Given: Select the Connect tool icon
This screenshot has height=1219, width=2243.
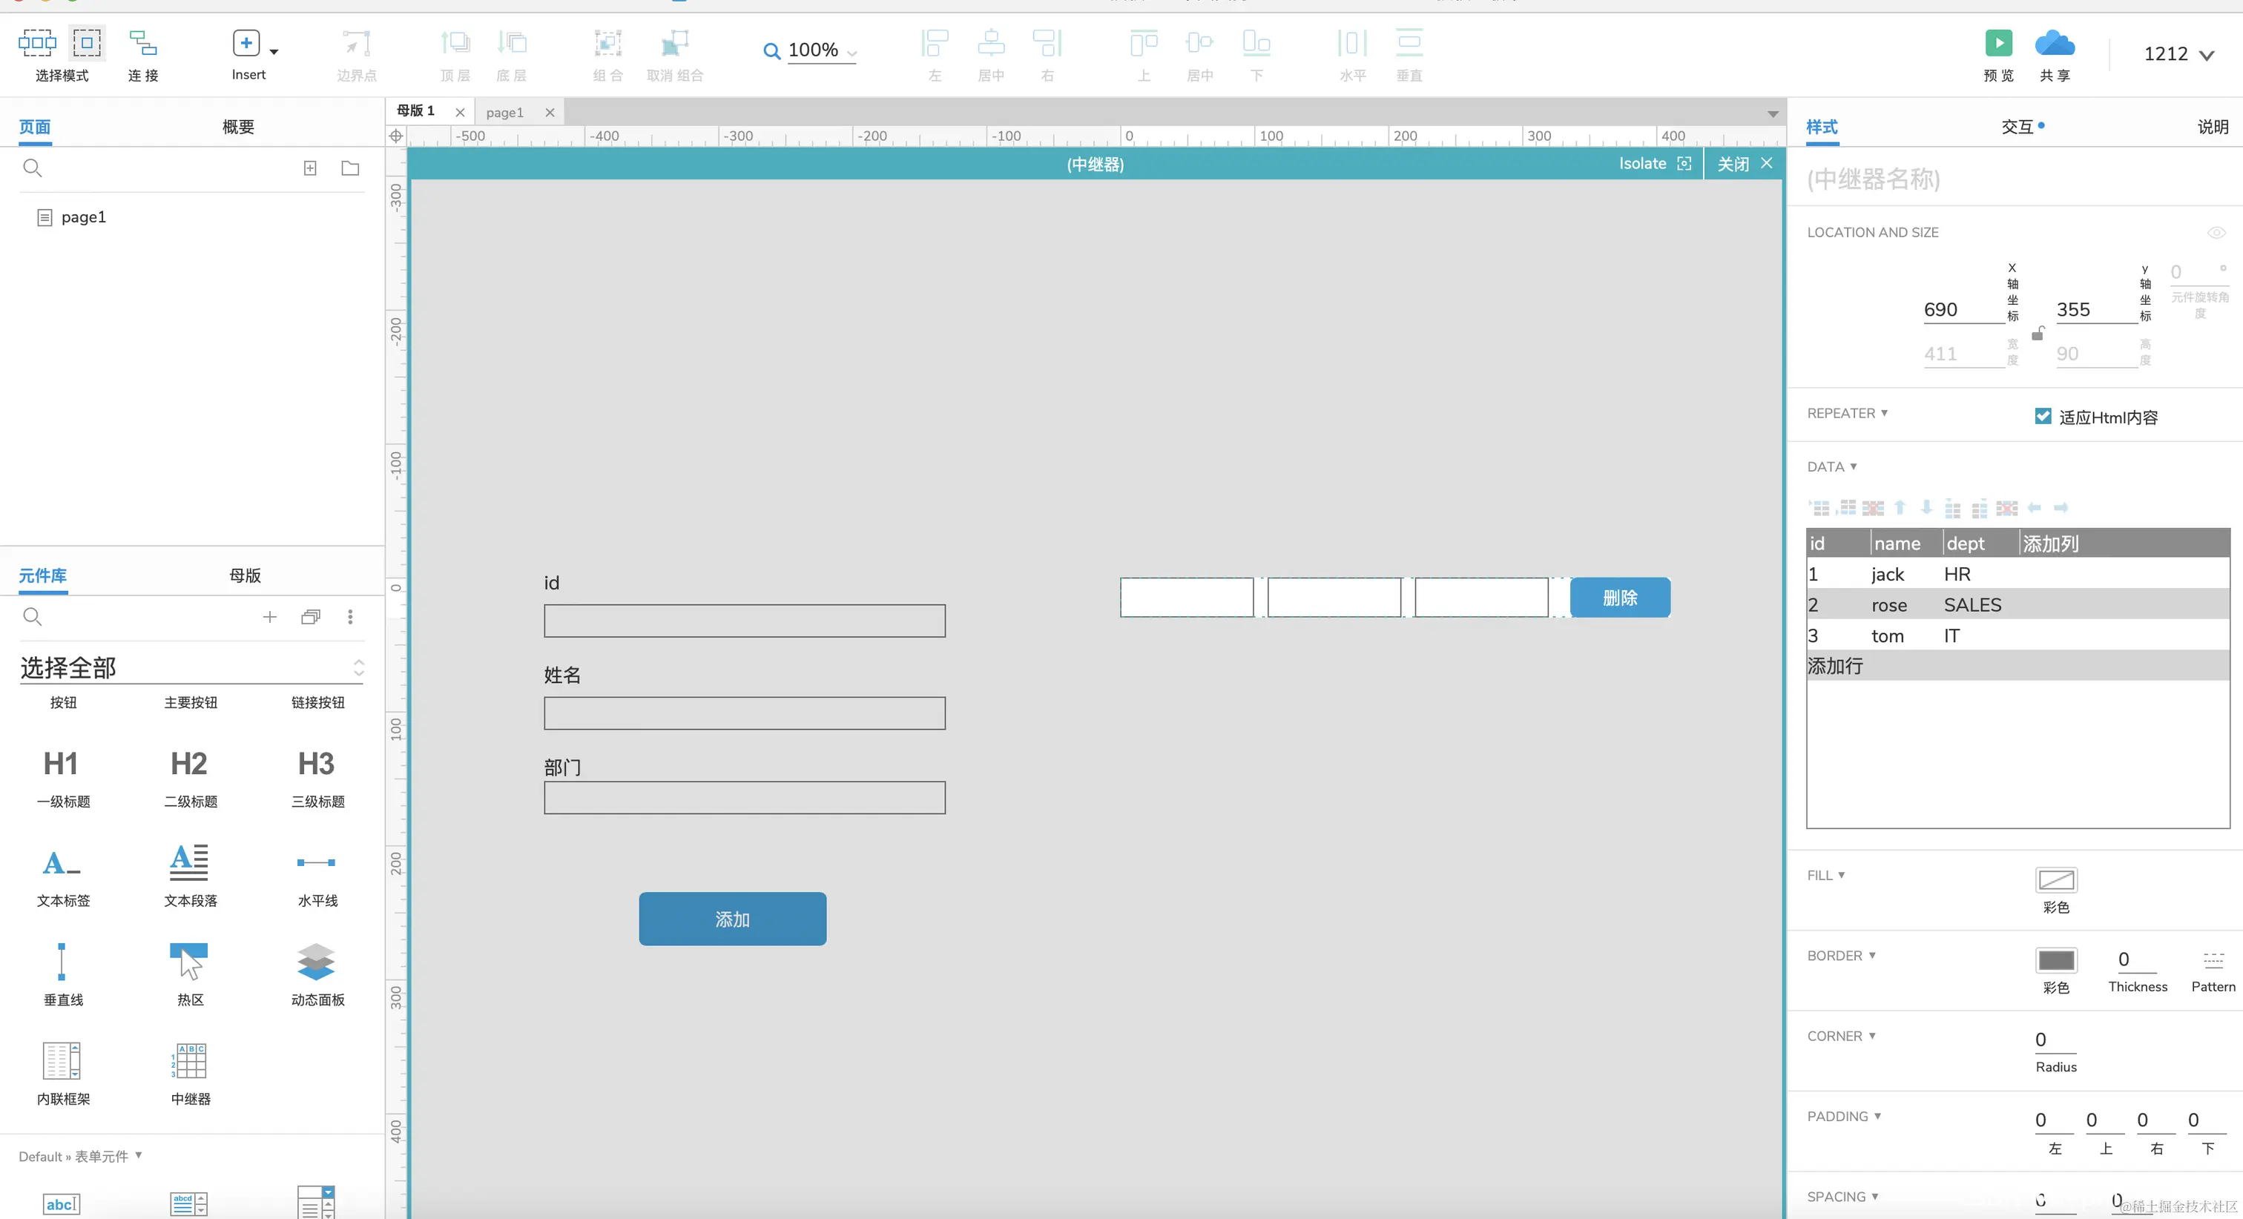Looking at the screenshot, I should click(143, 44).
